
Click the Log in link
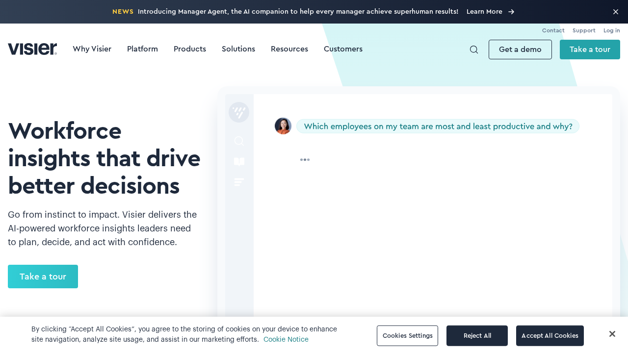[x=611, y=30]
